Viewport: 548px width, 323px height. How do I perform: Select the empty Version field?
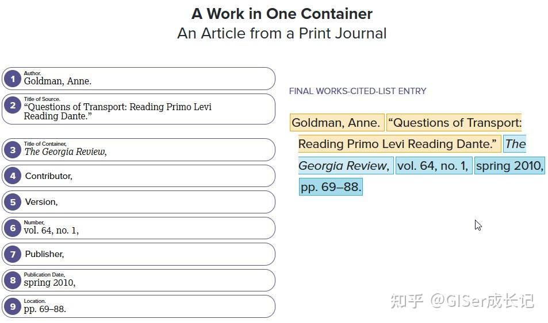point(144,202)
